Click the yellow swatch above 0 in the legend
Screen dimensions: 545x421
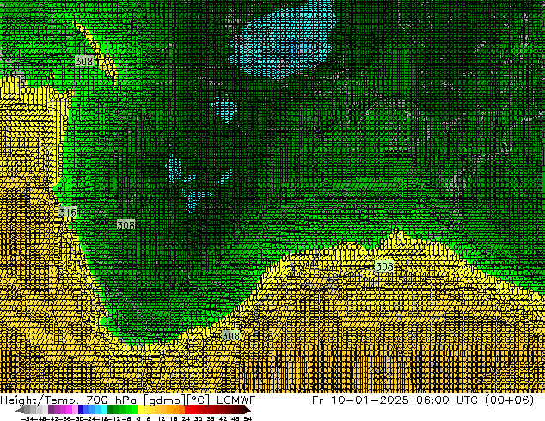coord(140,409)
